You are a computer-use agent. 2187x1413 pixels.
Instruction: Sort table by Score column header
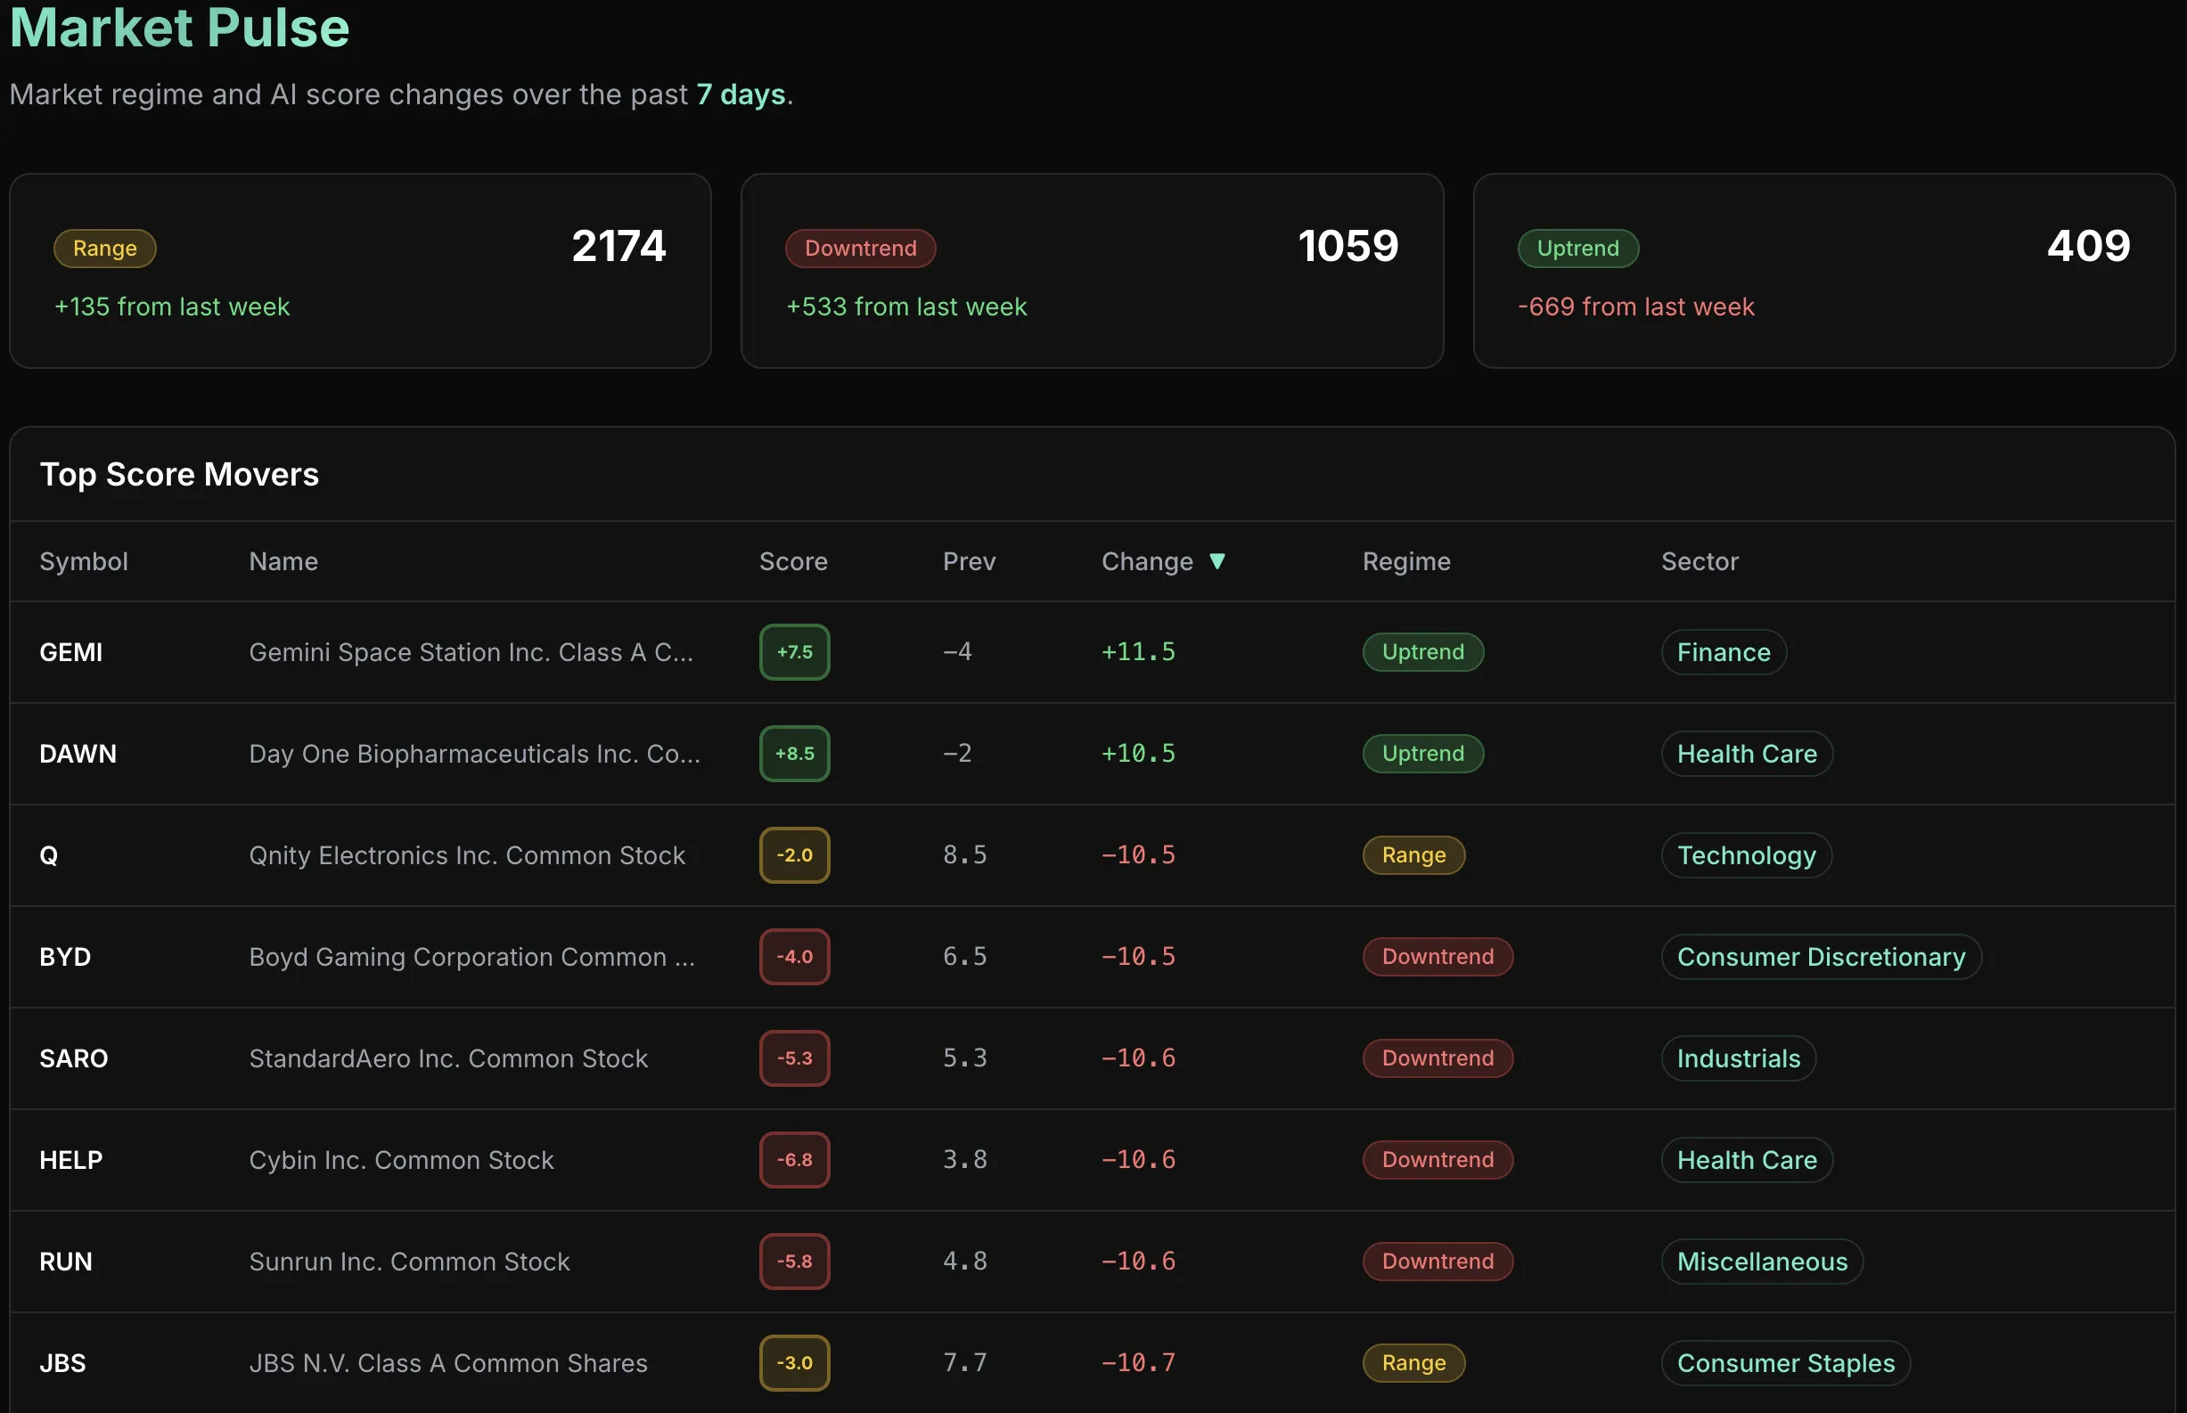pos(793,561)
